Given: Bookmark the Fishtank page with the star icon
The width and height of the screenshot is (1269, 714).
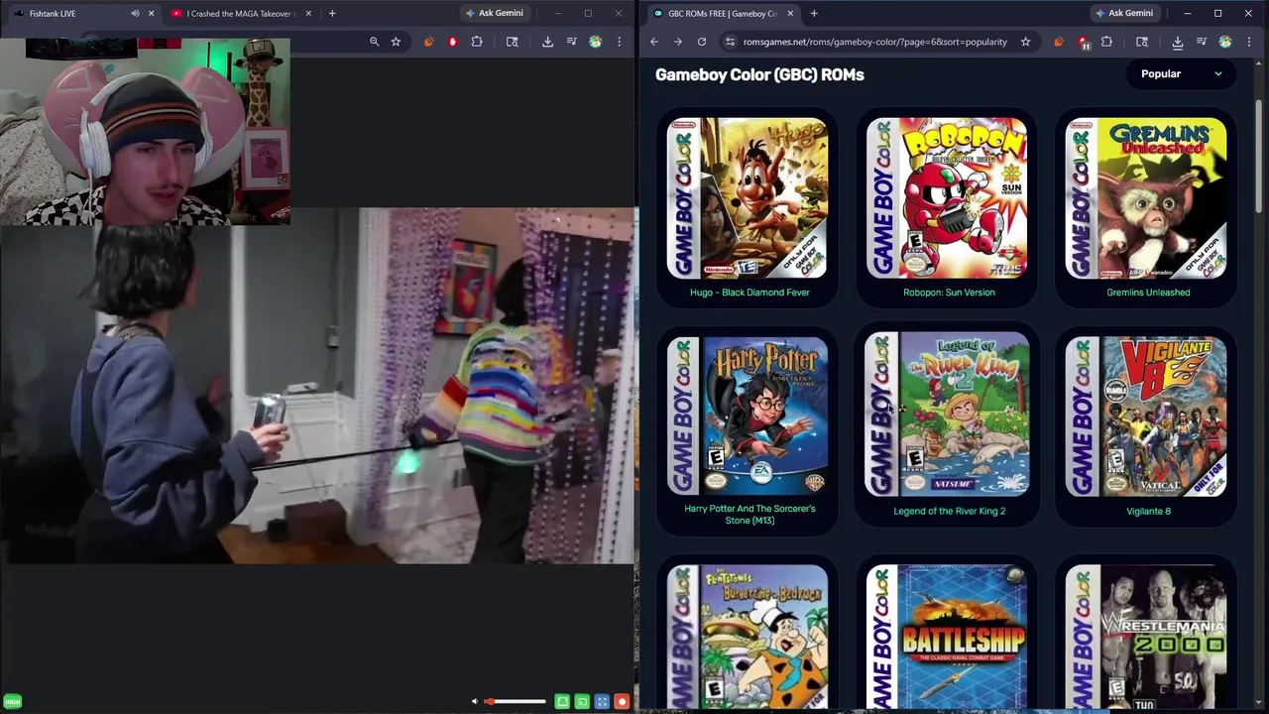Looking at the screenshot, I should click(396, 42).
